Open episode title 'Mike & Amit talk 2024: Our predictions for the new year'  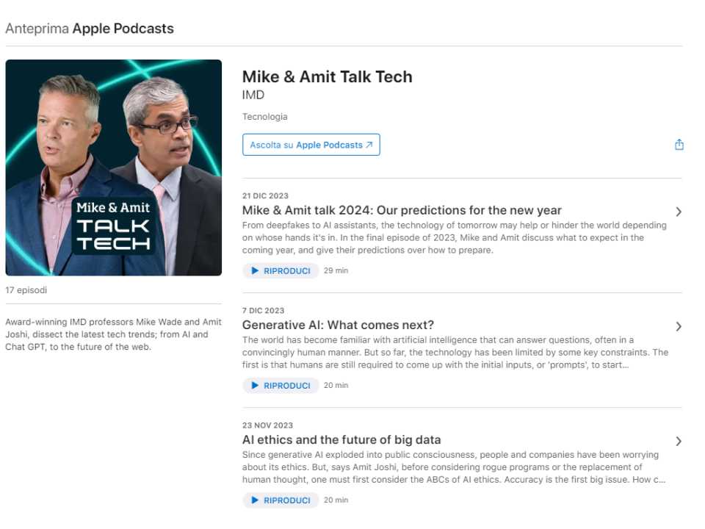tap(402, 210)
